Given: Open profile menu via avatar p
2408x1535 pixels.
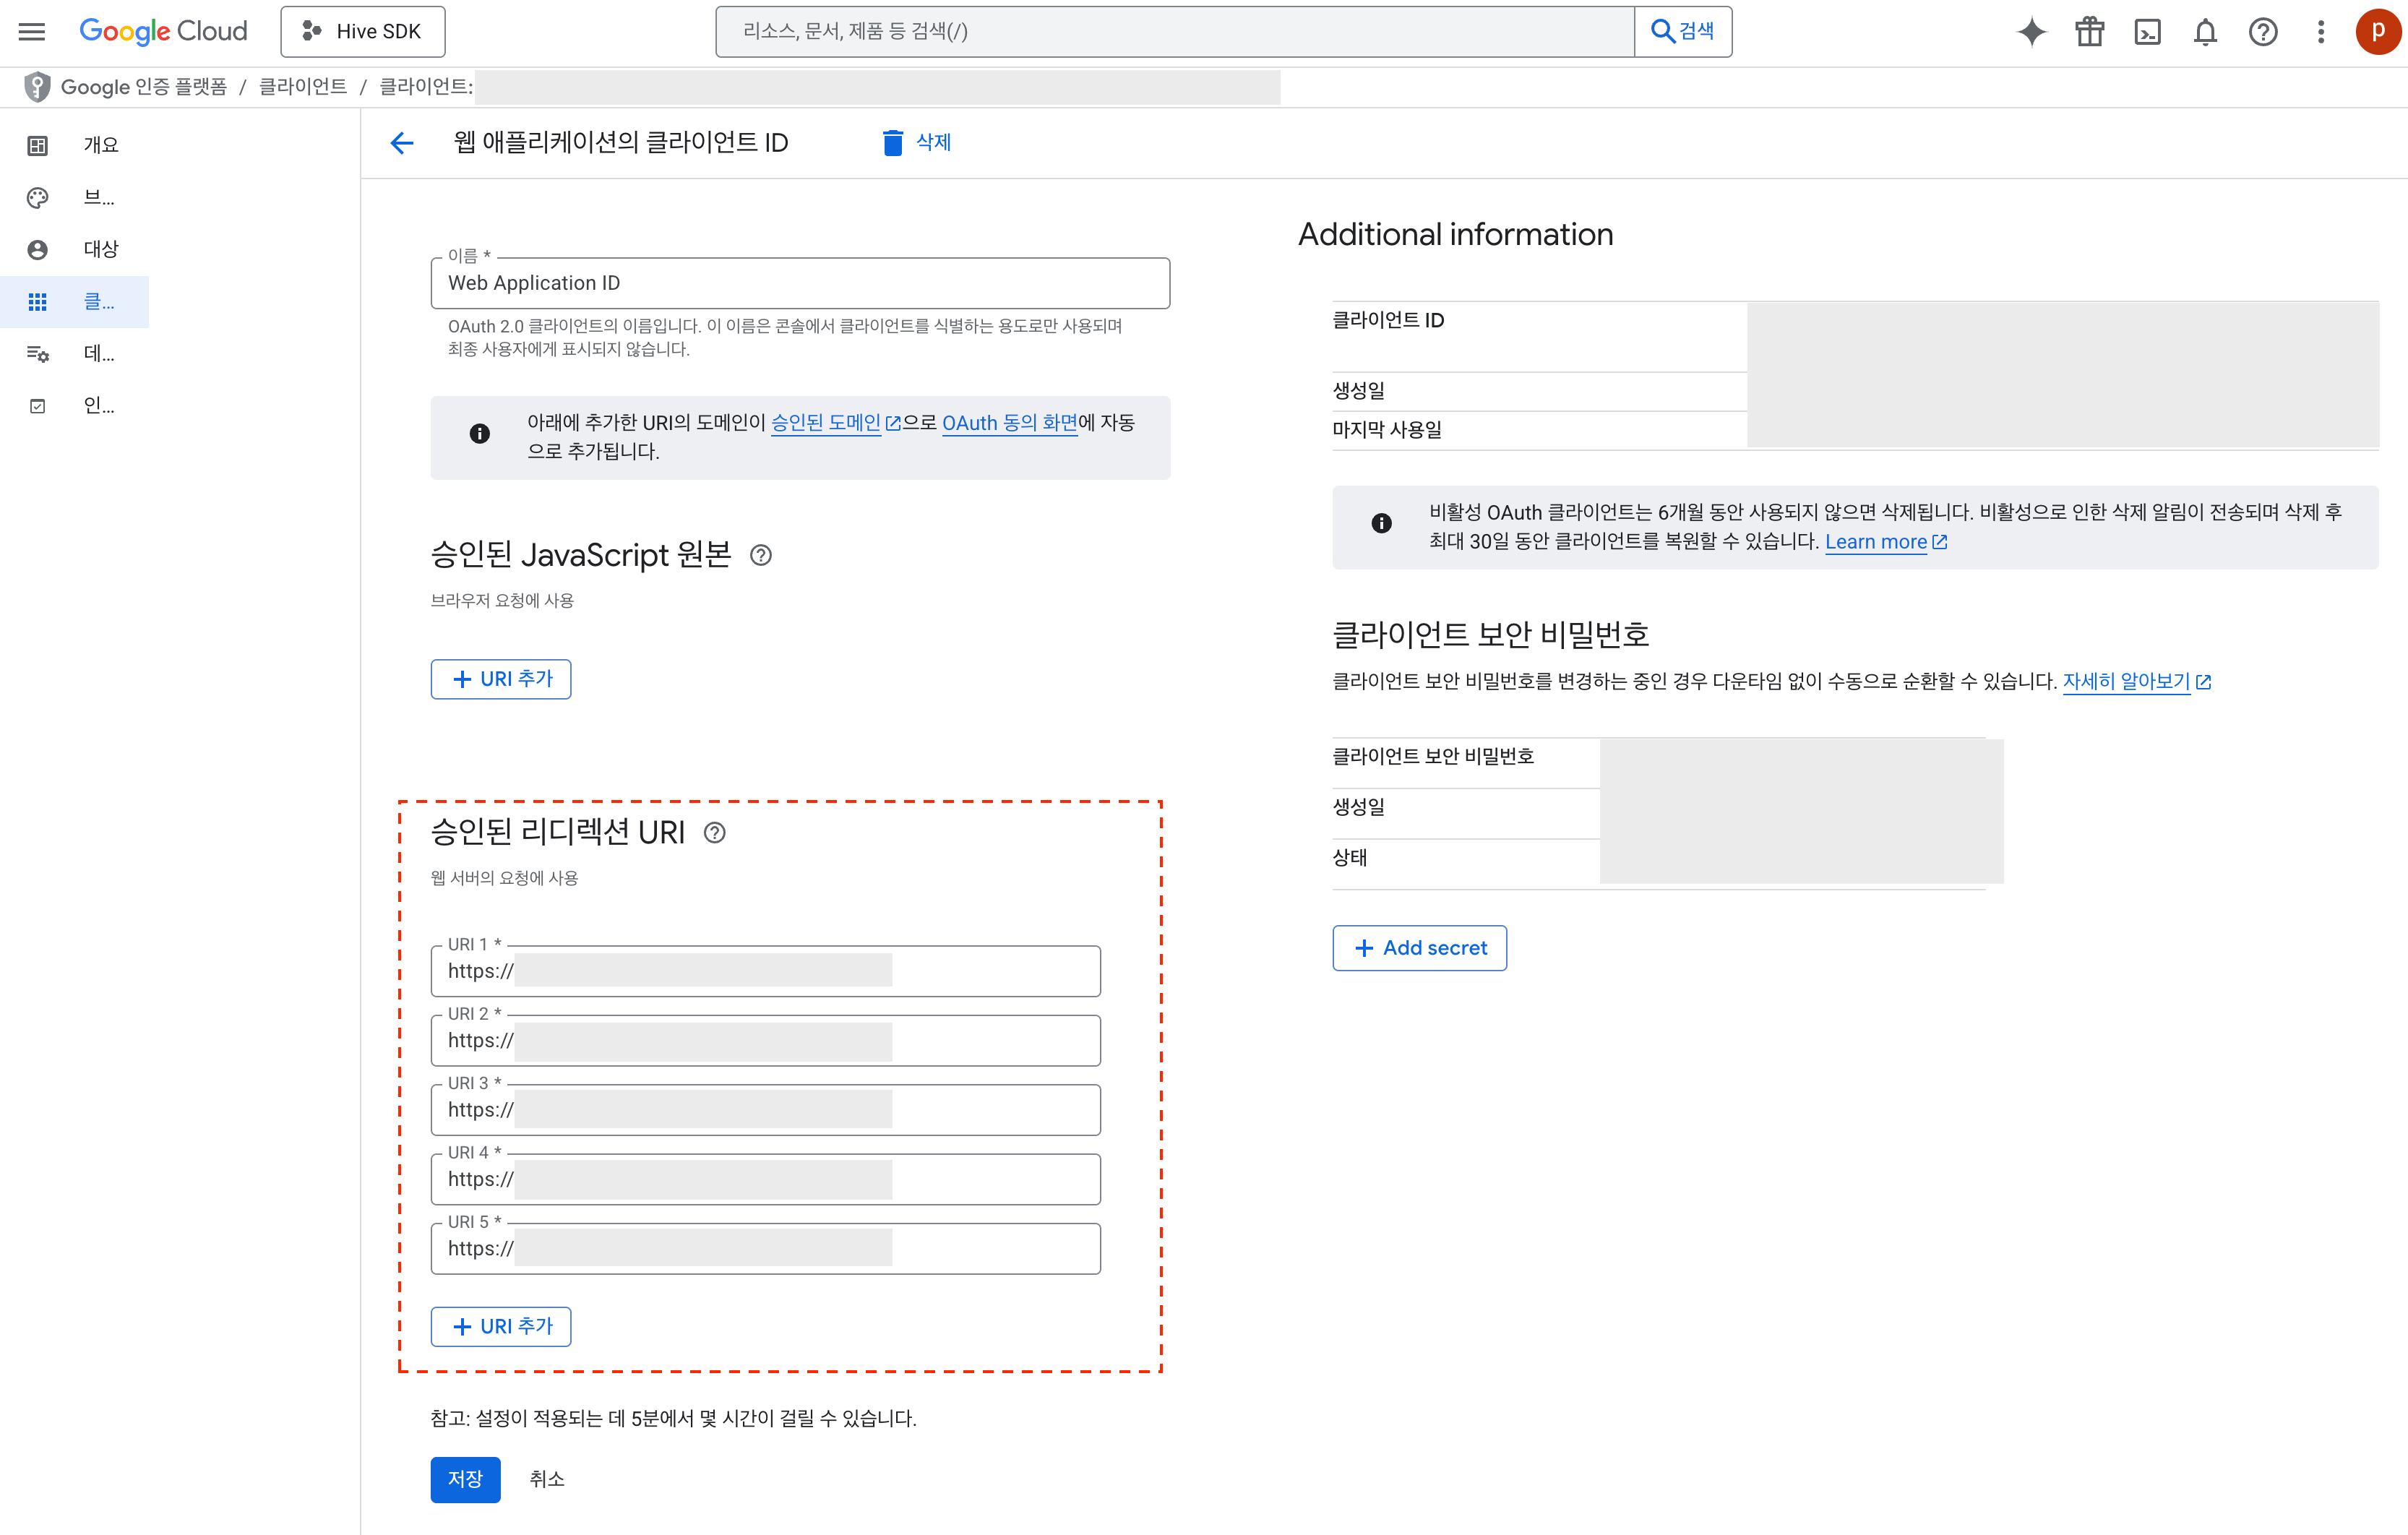Looking at the screenshot, I should click(x=2378, y=31).
